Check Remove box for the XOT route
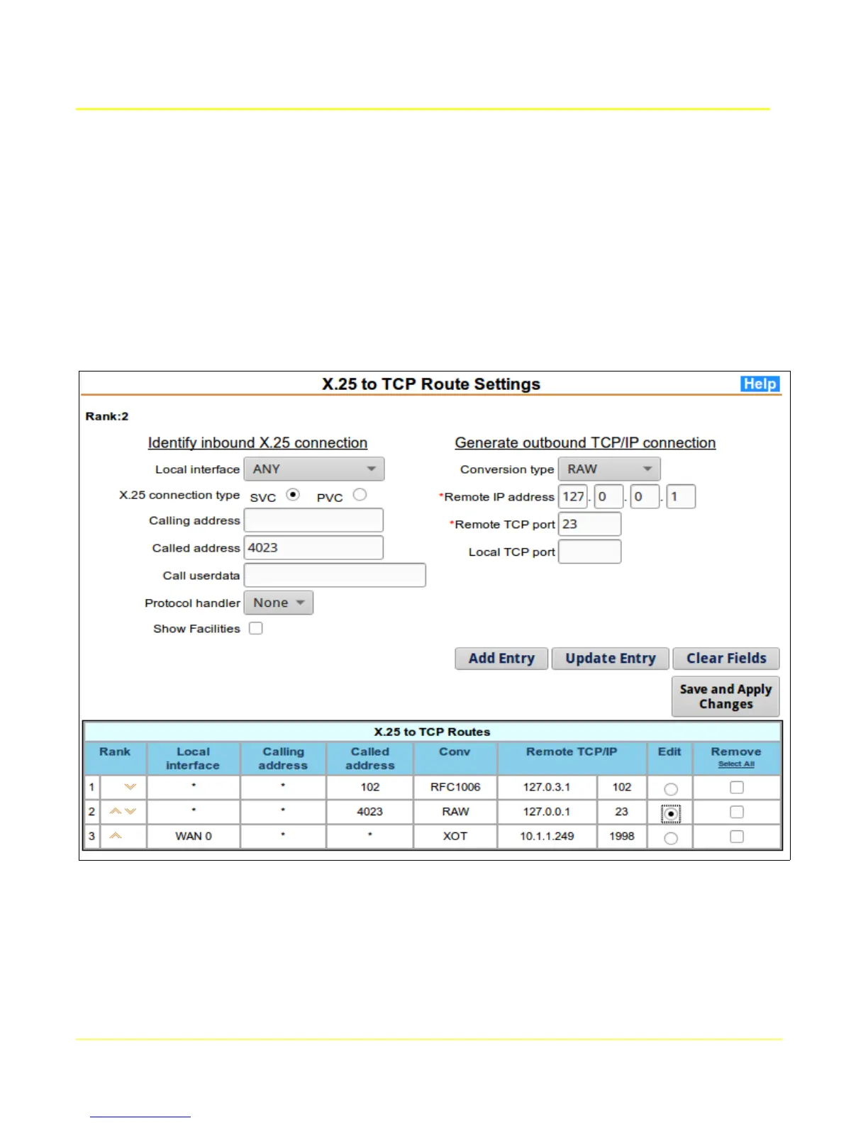868x1123 pixels. click(x=737, y=837)
